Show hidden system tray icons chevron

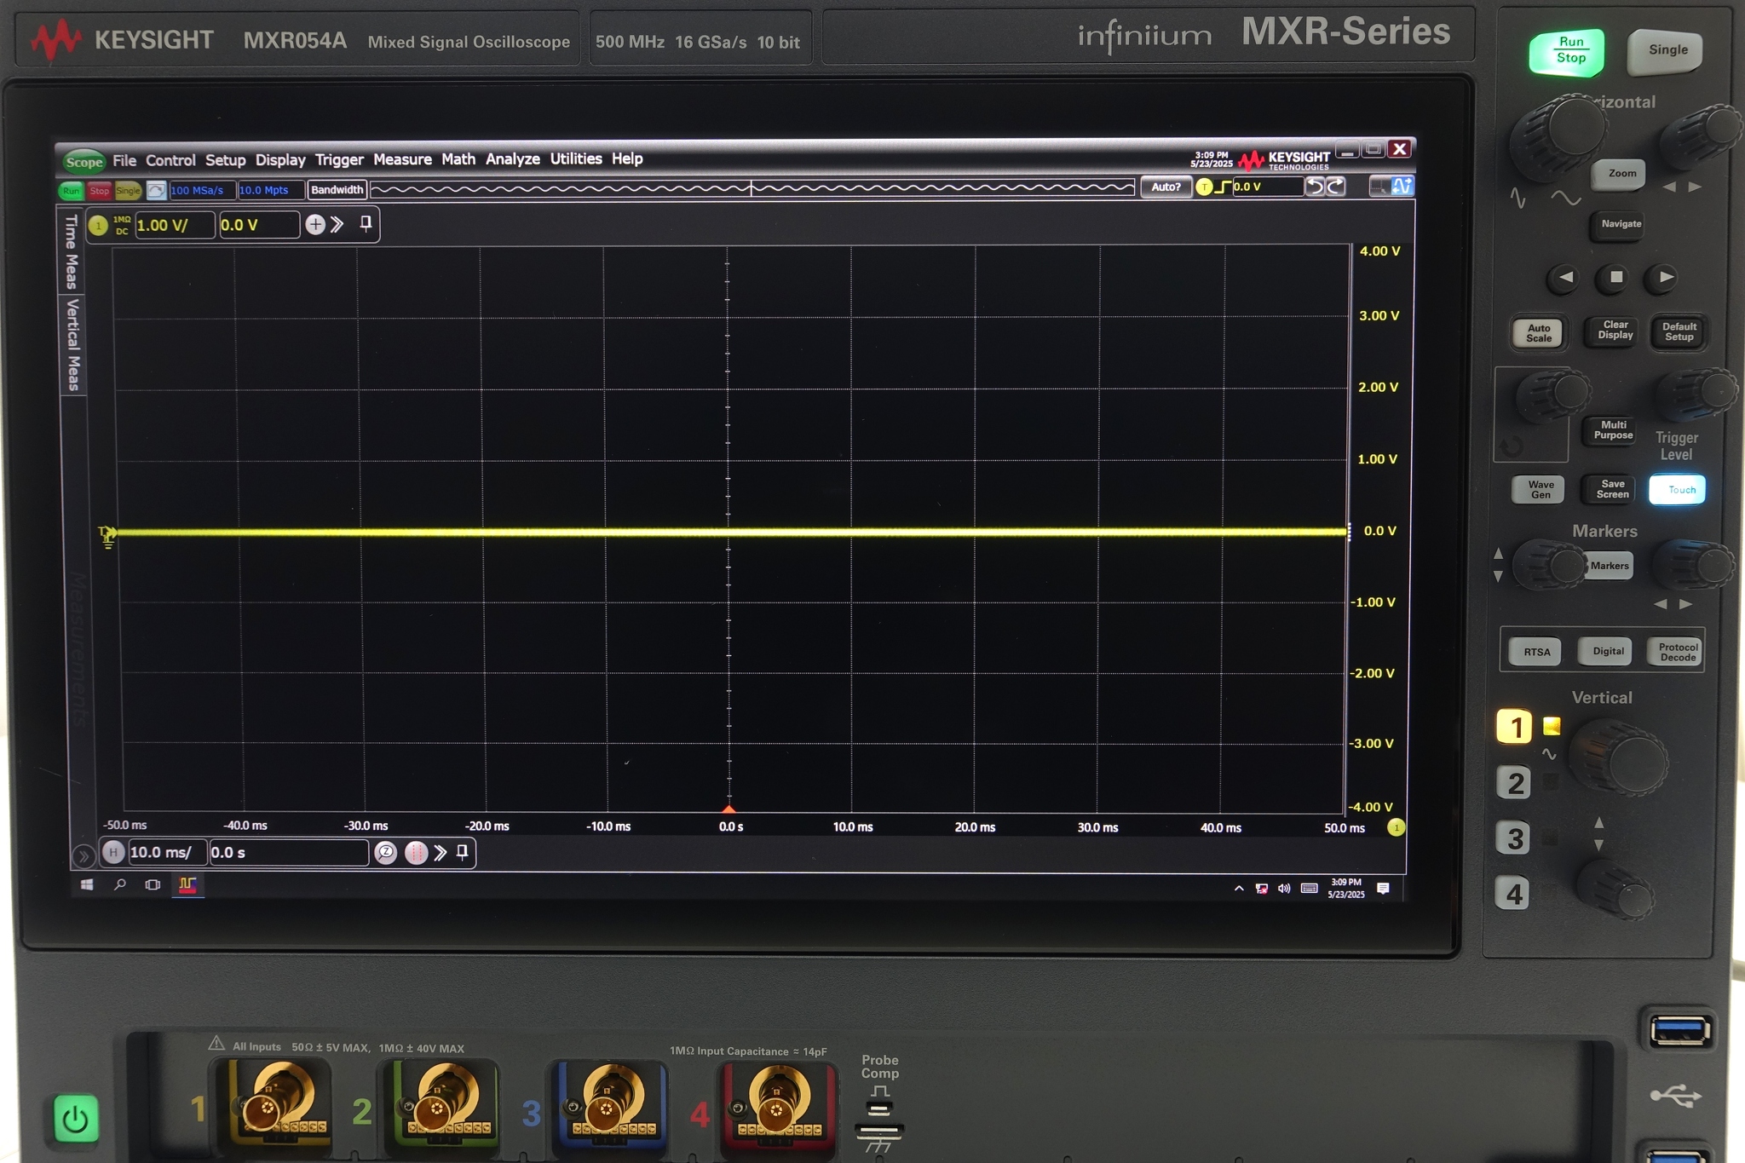1239,889
